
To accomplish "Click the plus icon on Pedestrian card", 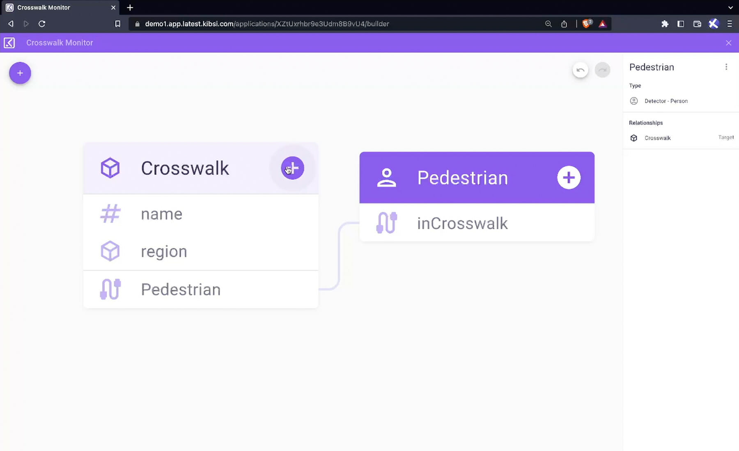I will point(569,178).
